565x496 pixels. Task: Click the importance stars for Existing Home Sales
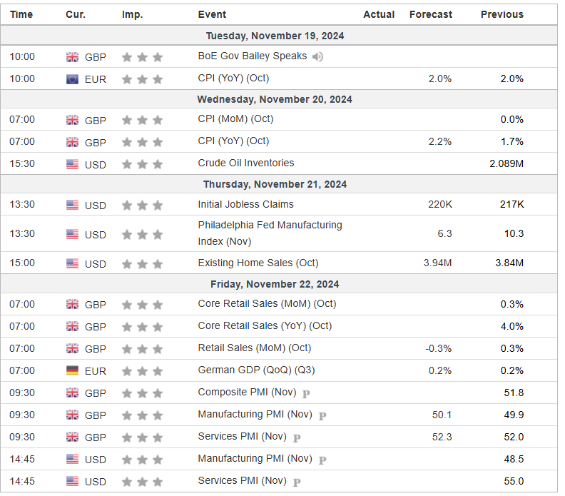click(142, 263)
